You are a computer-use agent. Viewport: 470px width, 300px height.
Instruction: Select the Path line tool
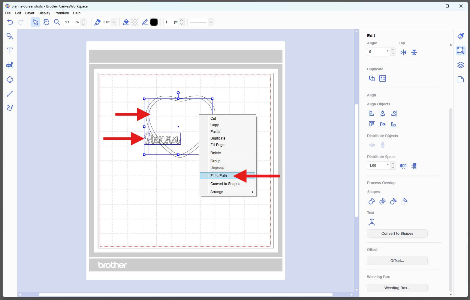coord(10,94)
